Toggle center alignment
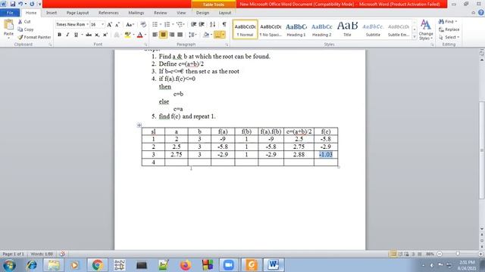485x272 pixels. (x=164, y=35)
